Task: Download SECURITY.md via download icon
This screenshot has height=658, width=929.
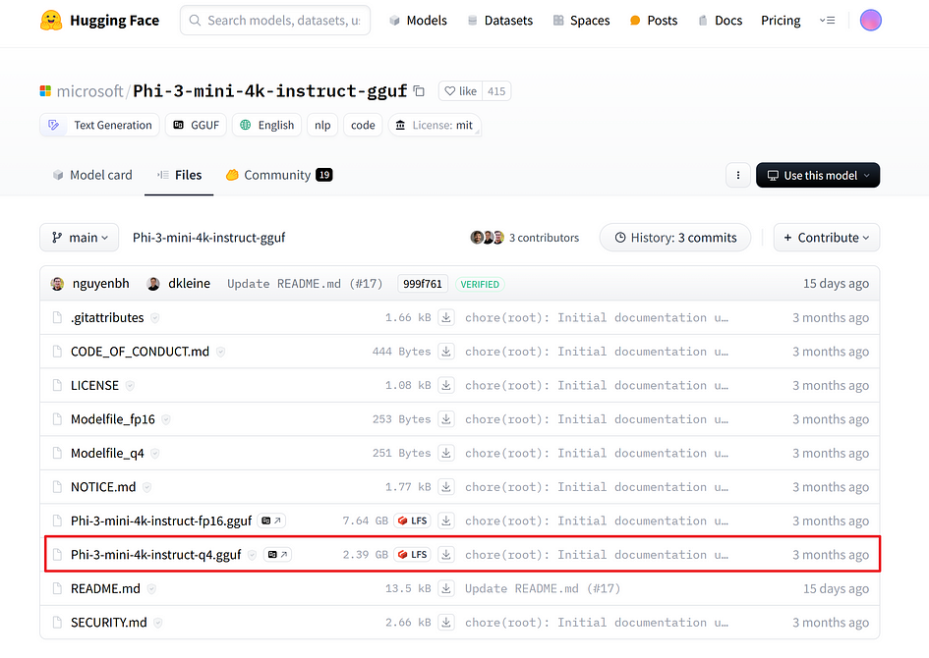Action: [x=446, y=623]
